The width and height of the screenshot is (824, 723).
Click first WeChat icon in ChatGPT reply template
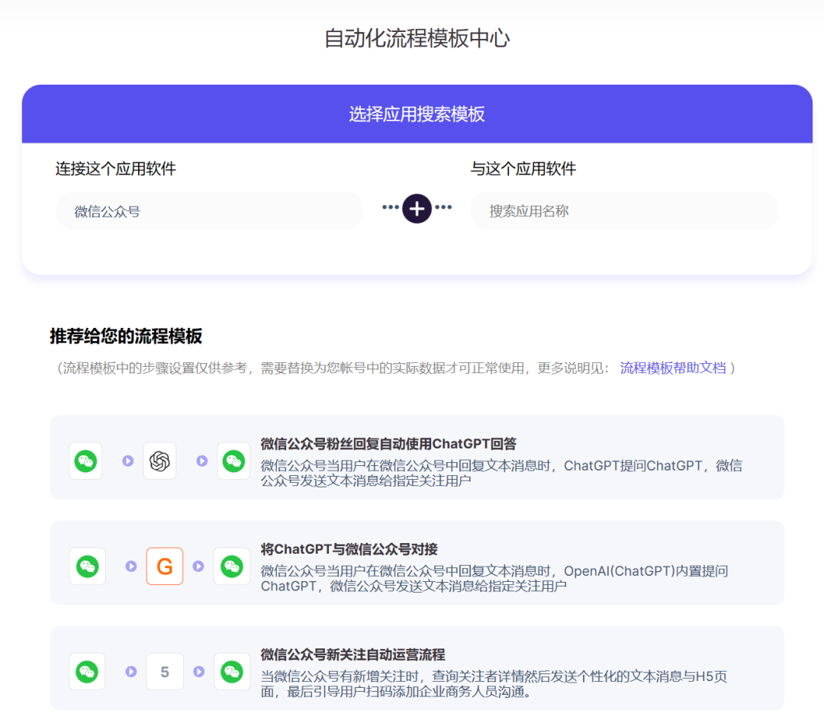(x=85, y=461)
